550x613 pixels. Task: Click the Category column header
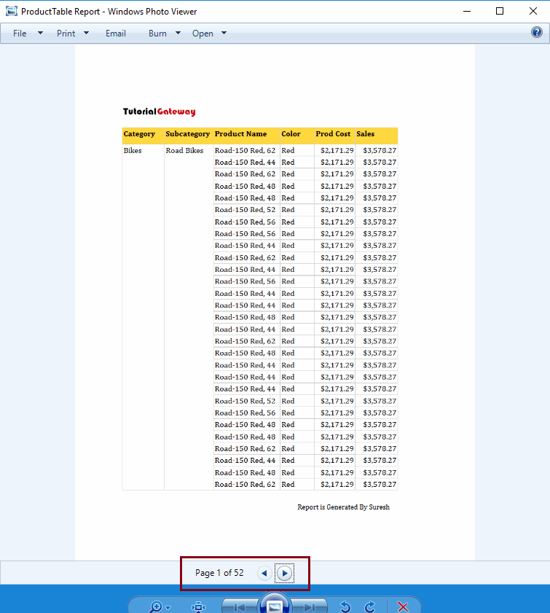tap(143, 136)
